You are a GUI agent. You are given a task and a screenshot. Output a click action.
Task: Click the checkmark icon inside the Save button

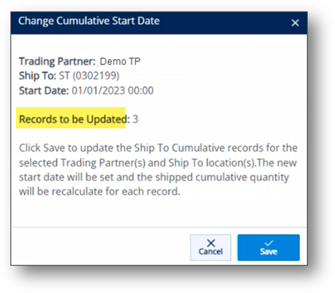click(269, 243)
